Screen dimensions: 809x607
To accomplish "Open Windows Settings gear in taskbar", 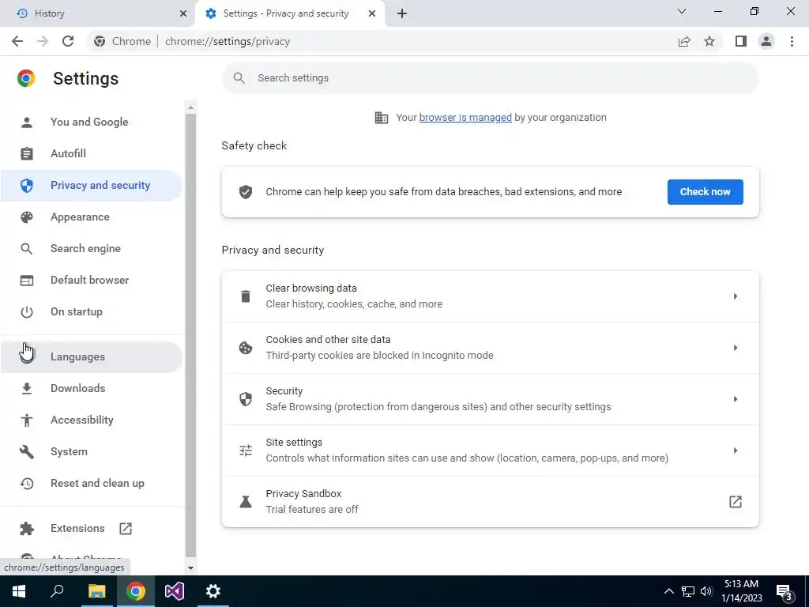I will (213, 591).
